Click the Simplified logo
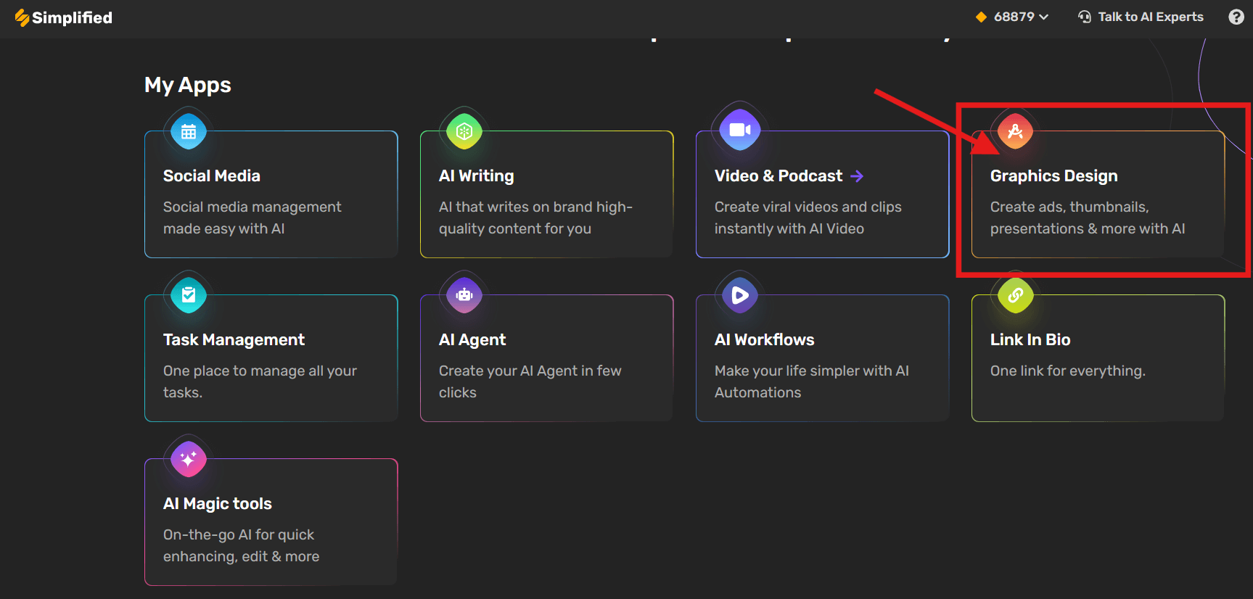Screen dimensions: 1253x599 (64, 17)
